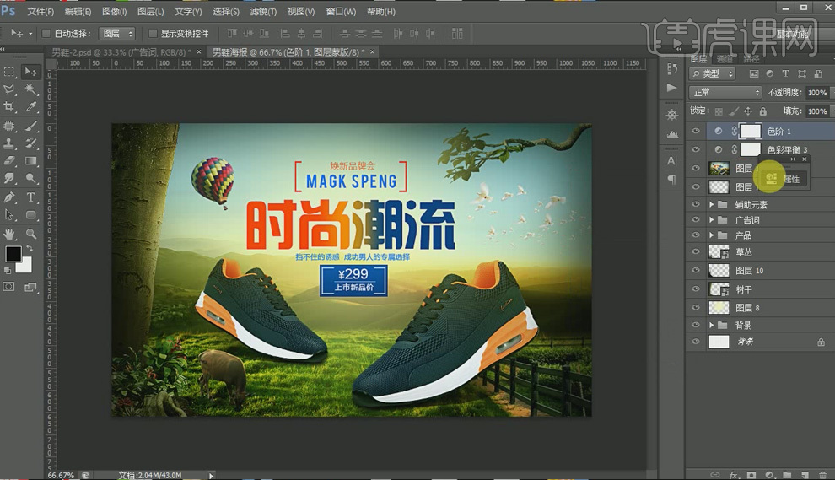Select the Hand tool
The height and width of the screenshot is (480, 835).
pyautogui.click(x=10, y=234)
